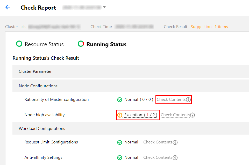
Task: Click the orange Exception warning icon
Action: click(x=119, y=115)
